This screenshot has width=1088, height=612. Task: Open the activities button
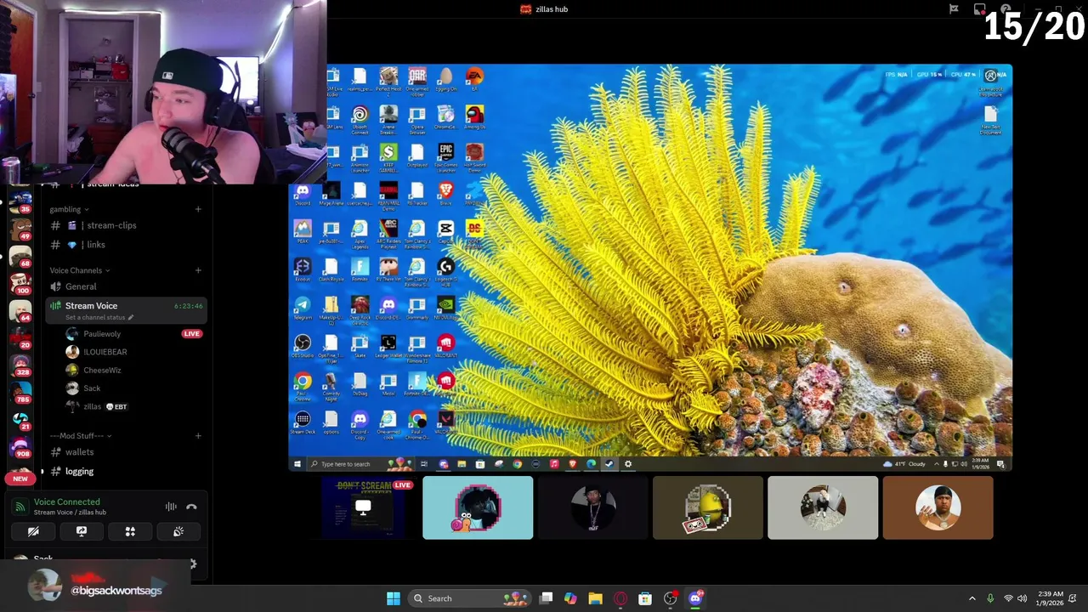[130, 531]
